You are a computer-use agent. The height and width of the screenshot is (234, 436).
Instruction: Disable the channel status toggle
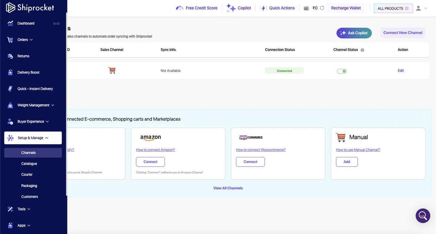pyautogui.click(x=342, y=71)
